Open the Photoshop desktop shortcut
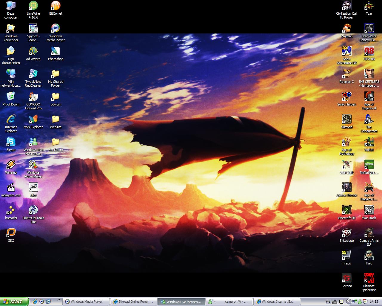The height and width of the screenshot is (306, 382). (x=56, y=52)
